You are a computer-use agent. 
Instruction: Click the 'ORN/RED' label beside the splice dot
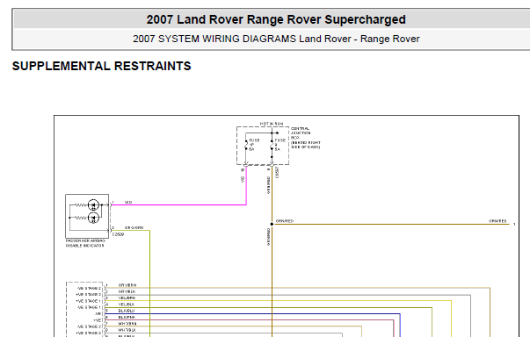pyautogui.click(x=285, y=221)
